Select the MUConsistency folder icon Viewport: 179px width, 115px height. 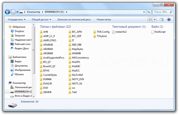70,58
